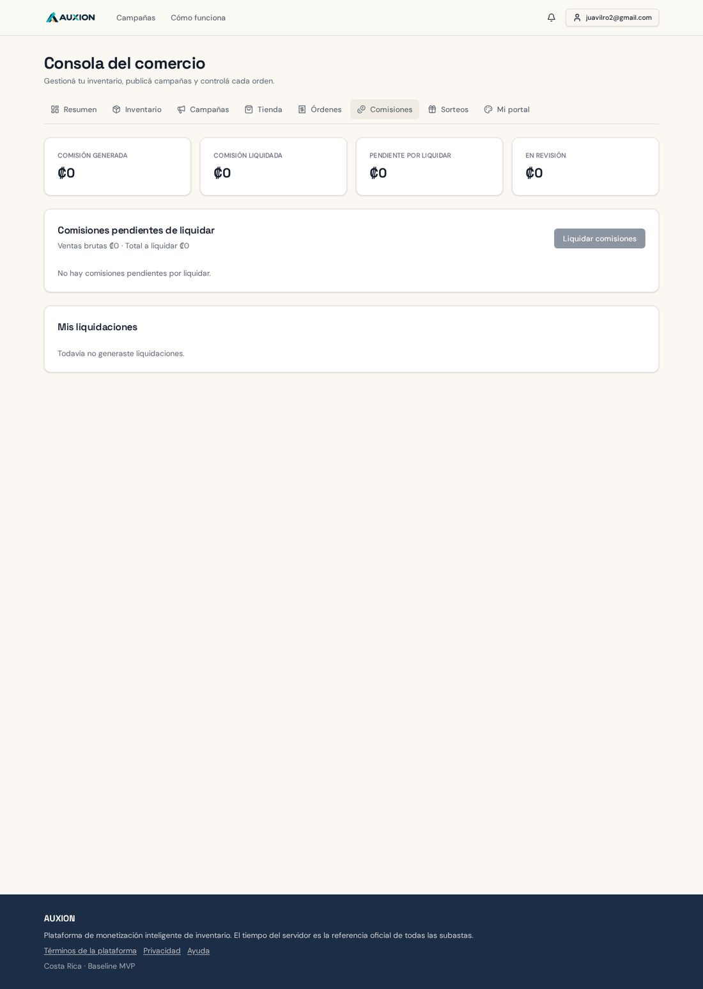The width and height of the screenshot is (703, 989).
Task: Click the Auxion logo in header
Action: tap(70, 17)
